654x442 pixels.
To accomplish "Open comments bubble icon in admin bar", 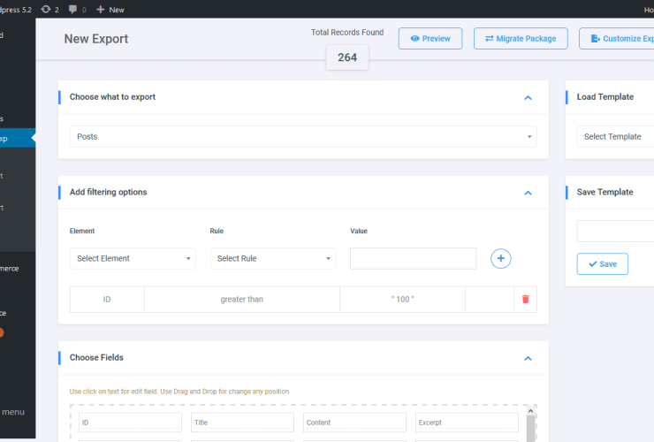I will (x=77, y=9).
